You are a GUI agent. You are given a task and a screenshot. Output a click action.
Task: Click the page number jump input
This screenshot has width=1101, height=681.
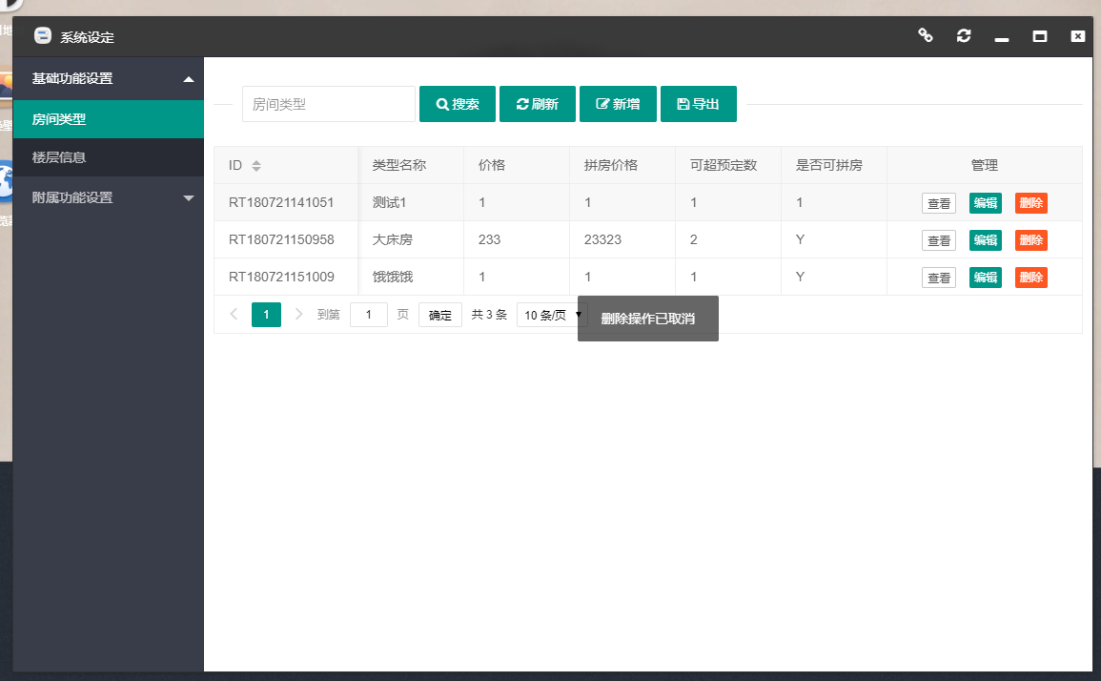click(x=369, y=314)
